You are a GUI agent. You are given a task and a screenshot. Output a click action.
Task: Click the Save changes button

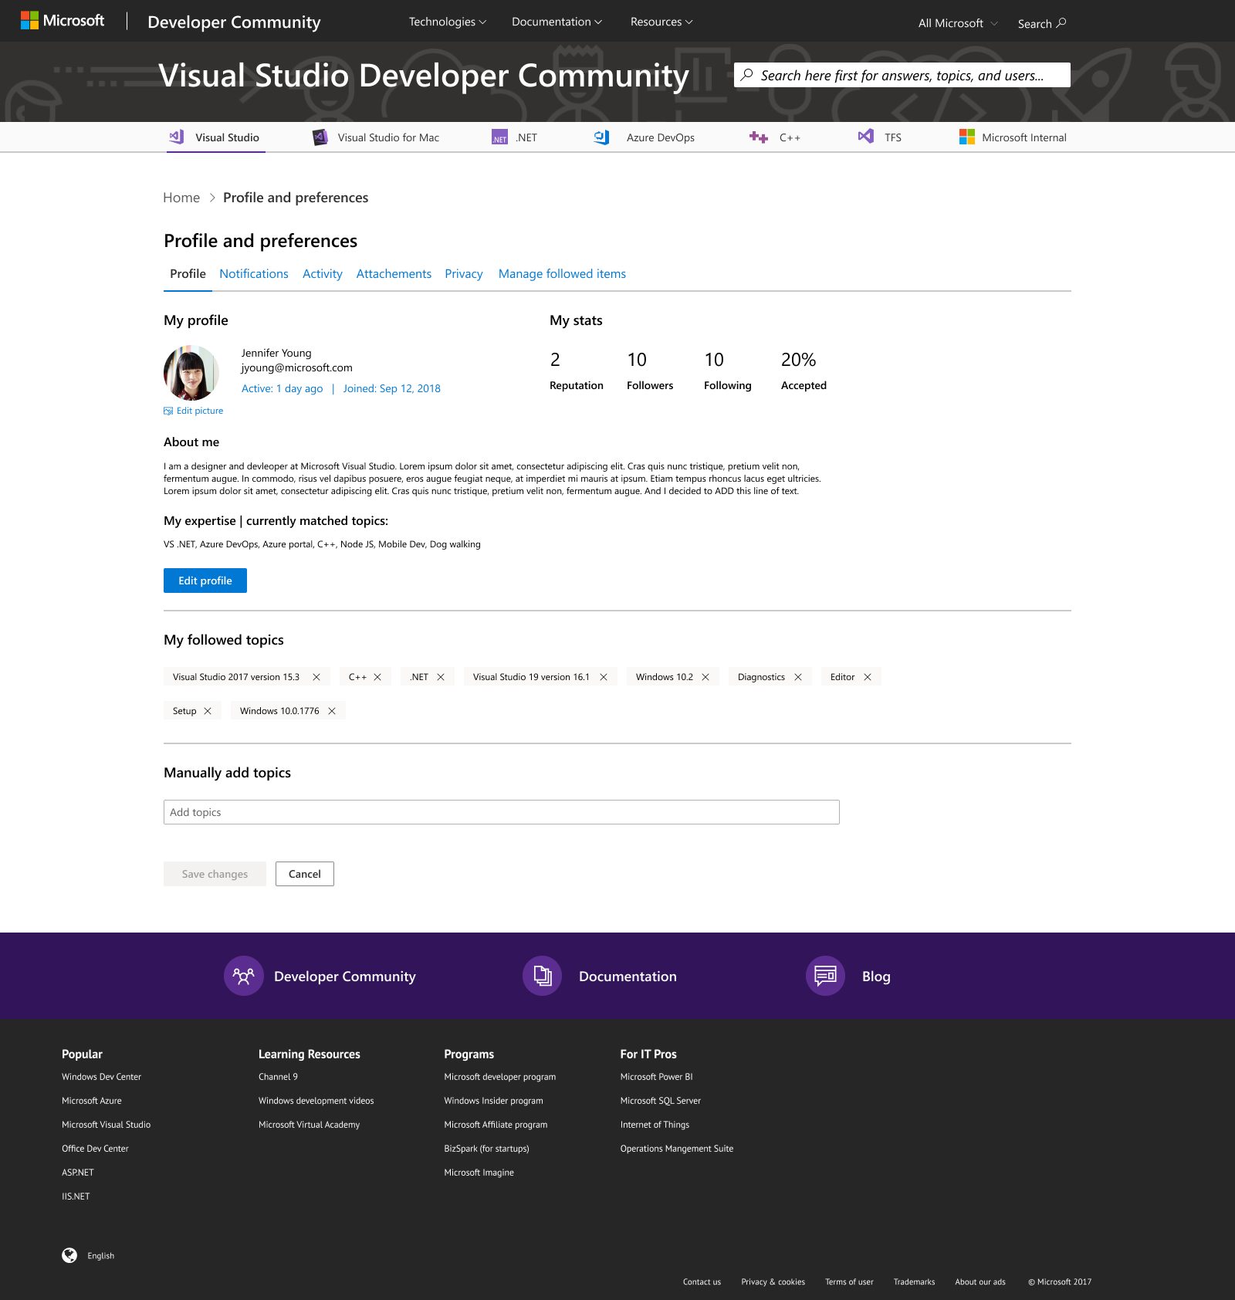[x=215, y=874]
